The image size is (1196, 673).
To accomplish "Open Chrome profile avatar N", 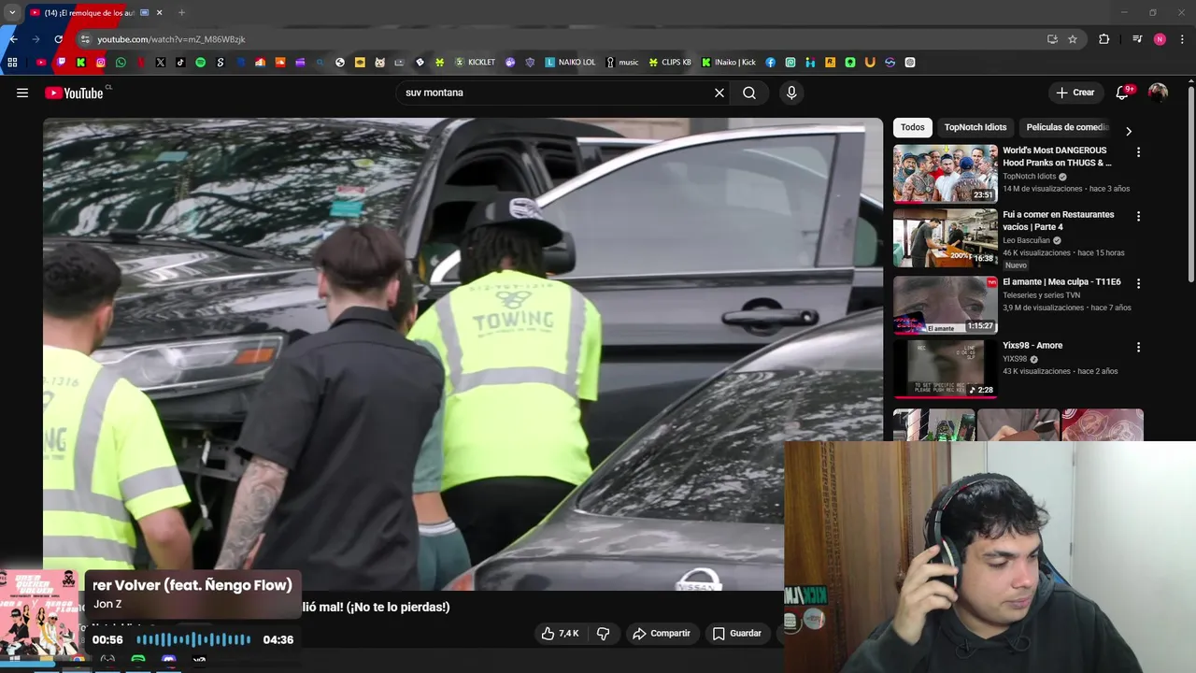I will tap(1160, 39).
